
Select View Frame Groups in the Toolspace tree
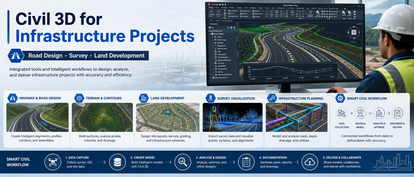click(225, 75)
